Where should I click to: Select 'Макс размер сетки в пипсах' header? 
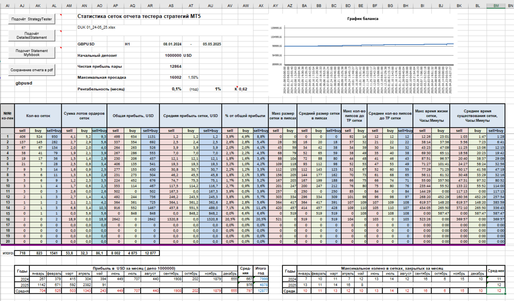coord(282,115)
